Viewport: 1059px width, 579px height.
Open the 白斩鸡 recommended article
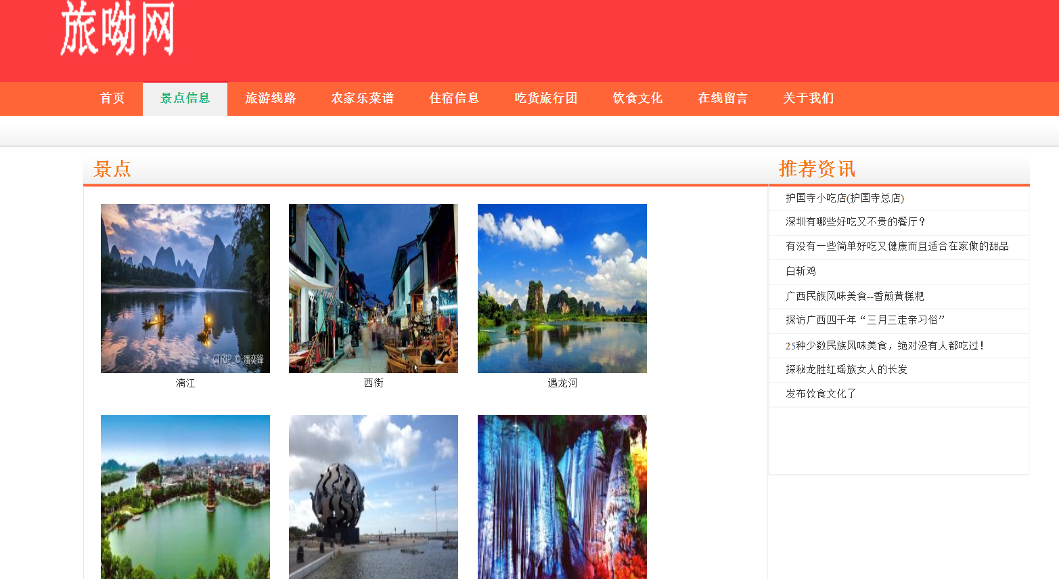[x=801, y=271]
